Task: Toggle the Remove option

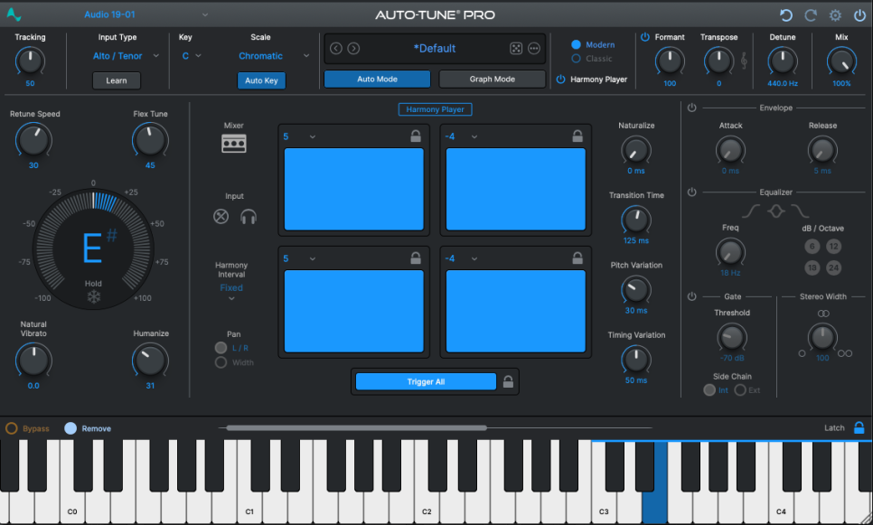Action: tap(70, 428)
